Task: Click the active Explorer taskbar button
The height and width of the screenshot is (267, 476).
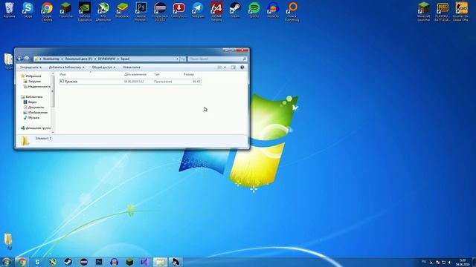Action: tap(161, 262)
